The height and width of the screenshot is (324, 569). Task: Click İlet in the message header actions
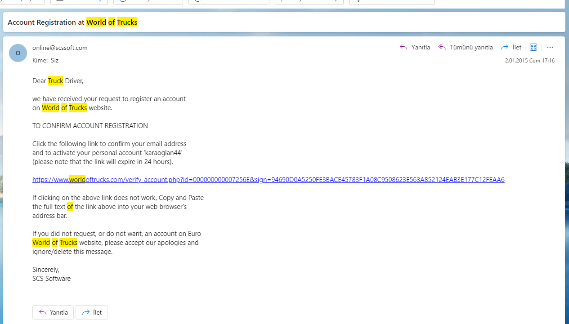[511, 47]
